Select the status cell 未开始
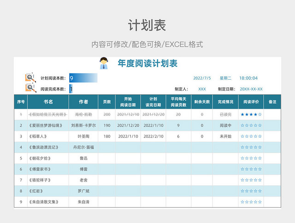This screenshot has width=295, height=223. coord(225,136)
